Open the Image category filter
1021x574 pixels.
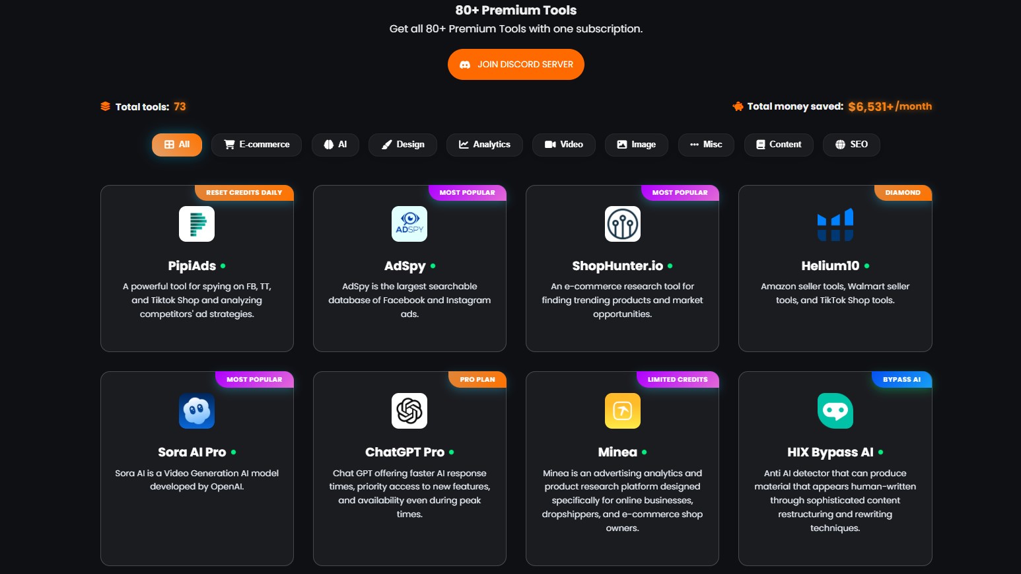[x=637, y=145]
